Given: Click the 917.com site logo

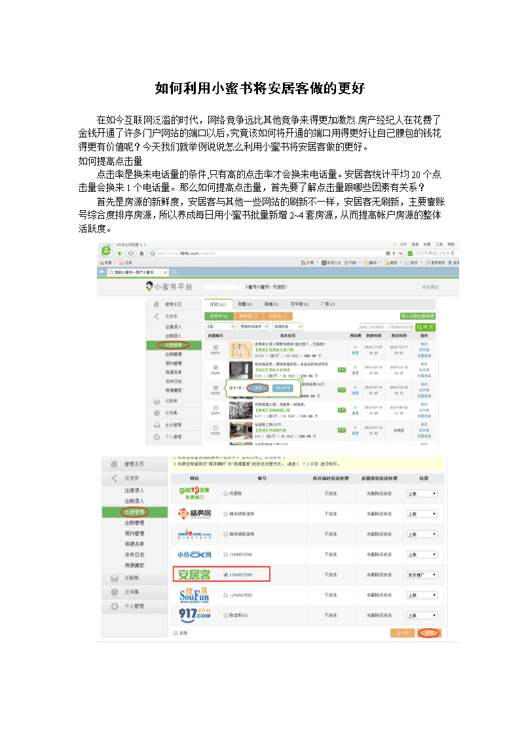Looking at the screenshot, I should pyautogui.click(x=194, y=615).
